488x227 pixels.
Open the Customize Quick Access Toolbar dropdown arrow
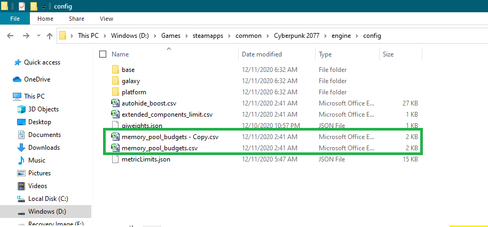click(44, 6)
